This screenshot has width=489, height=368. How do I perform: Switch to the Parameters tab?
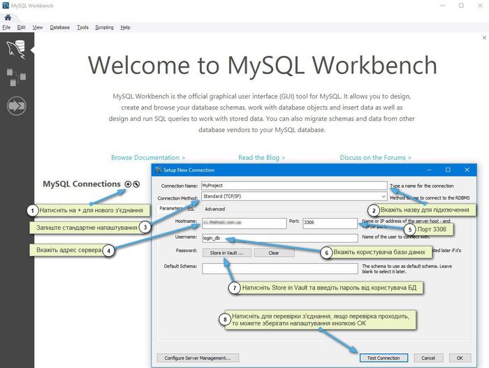tap(171, 208)
